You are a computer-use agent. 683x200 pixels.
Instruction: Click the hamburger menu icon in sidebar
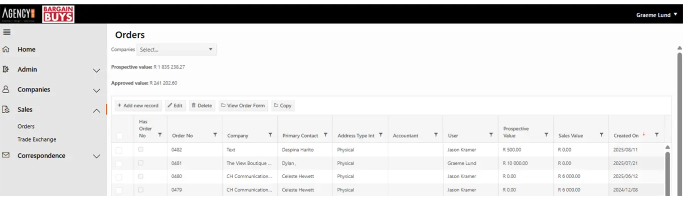tap(7, 32)
